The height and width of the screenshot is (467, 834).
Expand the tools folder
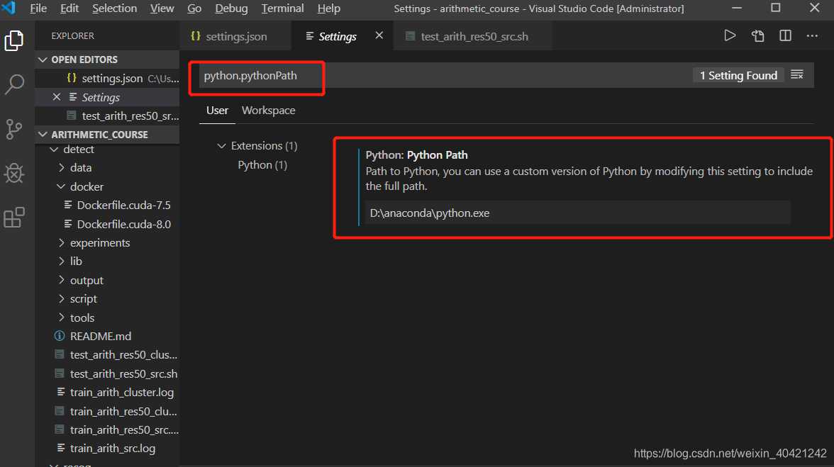tap(62, 317)
